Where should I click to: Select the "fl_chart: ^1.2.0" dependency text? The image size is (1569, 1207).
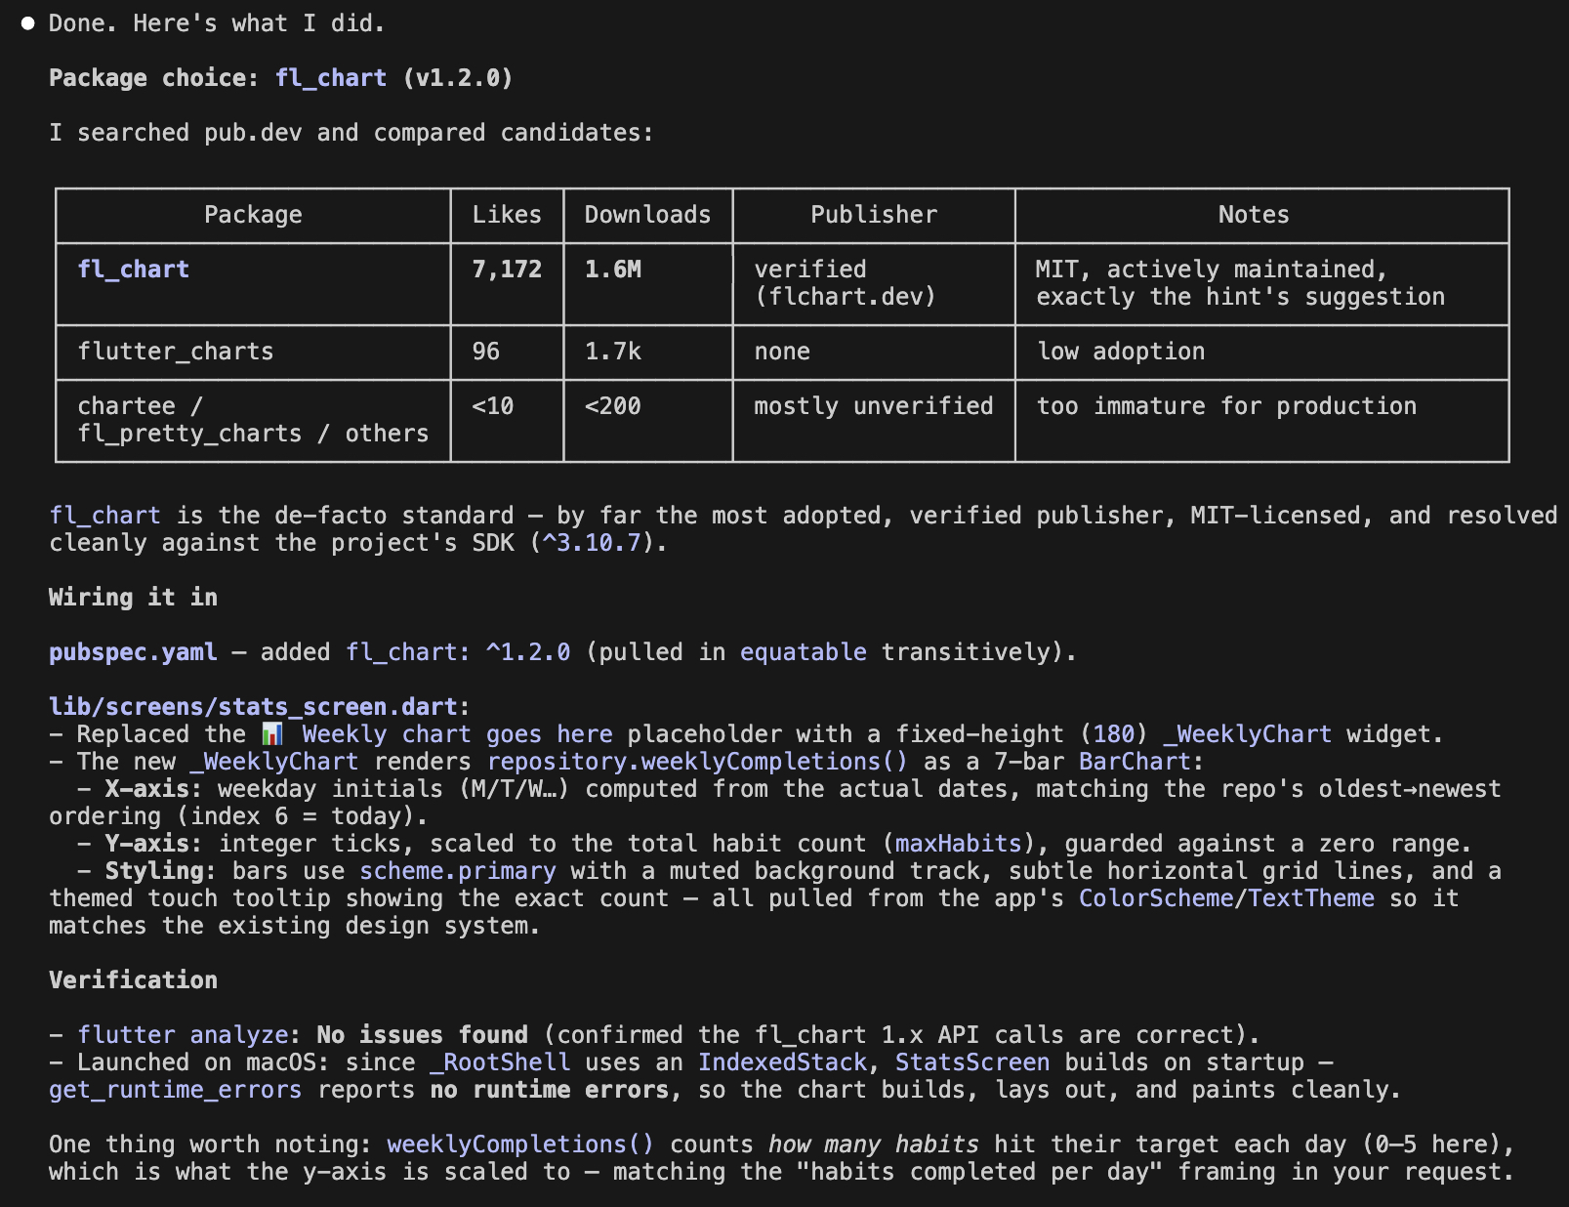(458, 652)
